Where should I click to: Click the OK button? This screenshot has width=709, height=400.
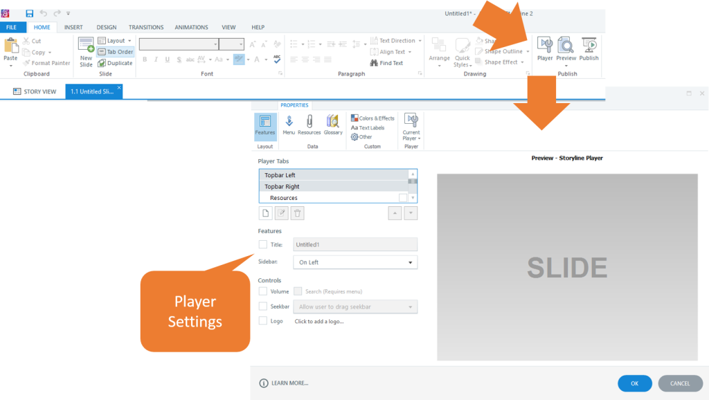tap(634, 383)
